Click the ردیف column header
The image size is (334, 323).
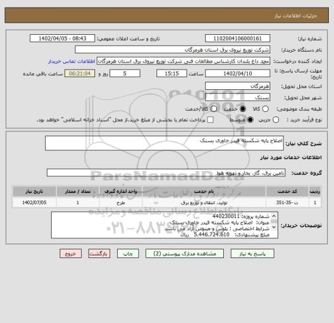(315, 191)
